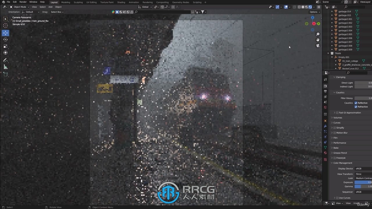372x209 pixels.
Task: Toggle the camera view icon
Action: tap(318, 46)
